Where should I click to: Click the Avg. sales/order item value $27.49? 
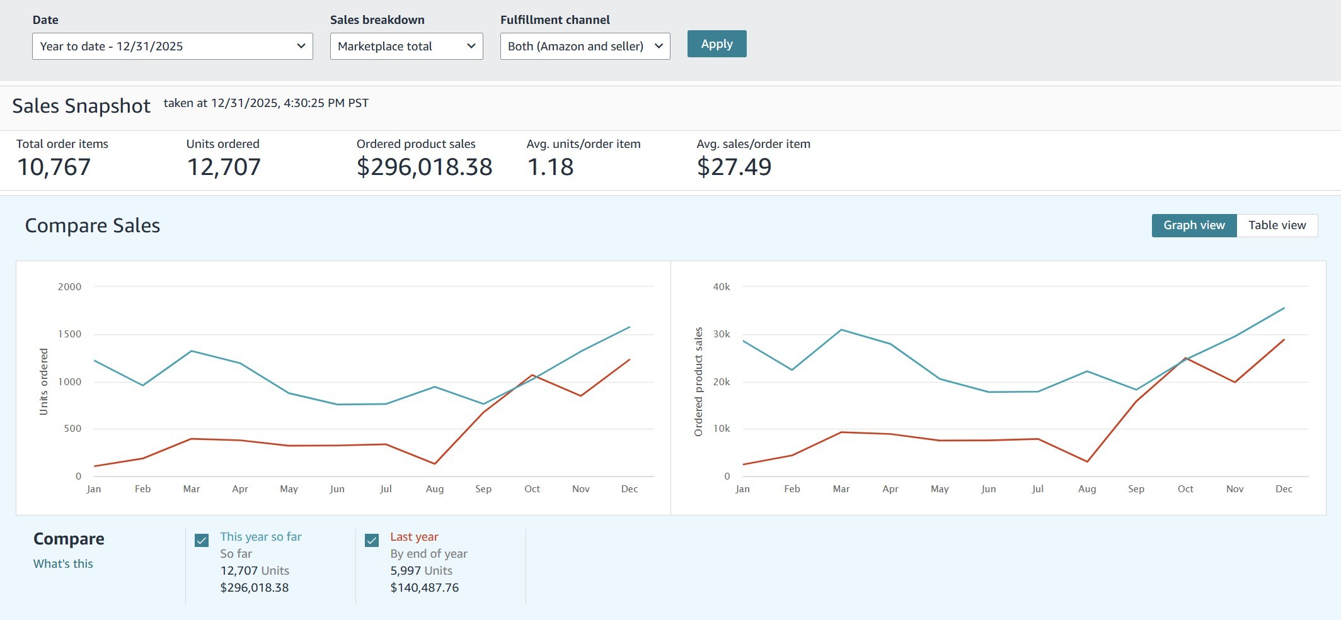(734, 167)
